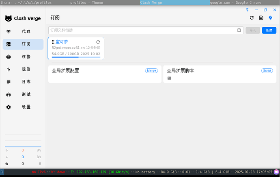Screen dimensions: 280x177
Task: Click the gear icon beside 设置
Action: [9, 107]
